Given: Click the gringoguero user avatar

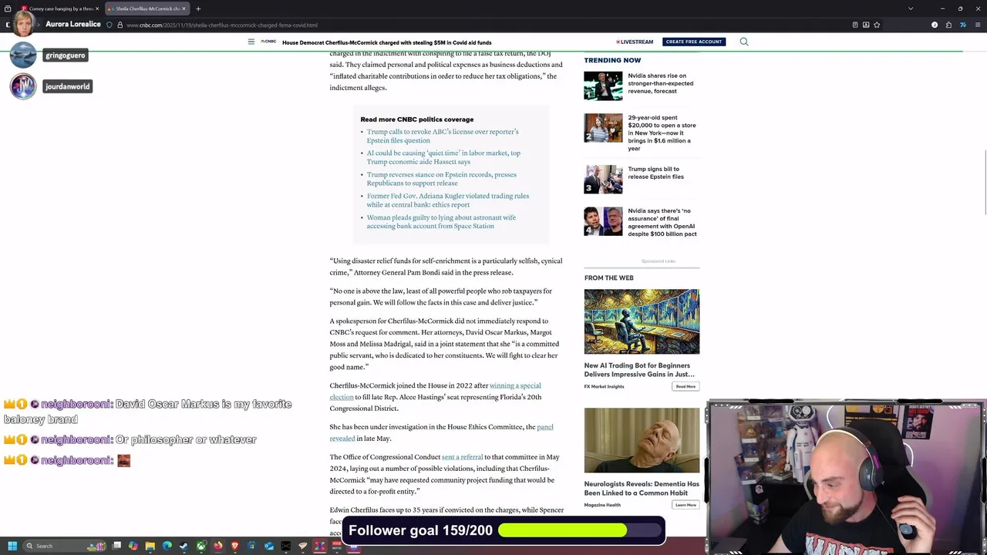Looking at the screenshot, I should click(23, 55).
